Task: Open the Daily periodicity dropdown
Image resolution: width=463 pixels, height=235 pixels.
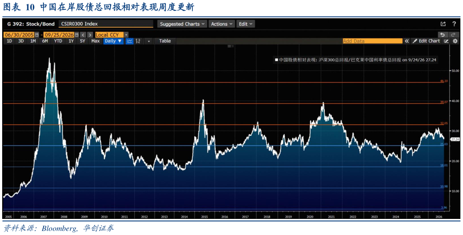Action: click(113, 41)
